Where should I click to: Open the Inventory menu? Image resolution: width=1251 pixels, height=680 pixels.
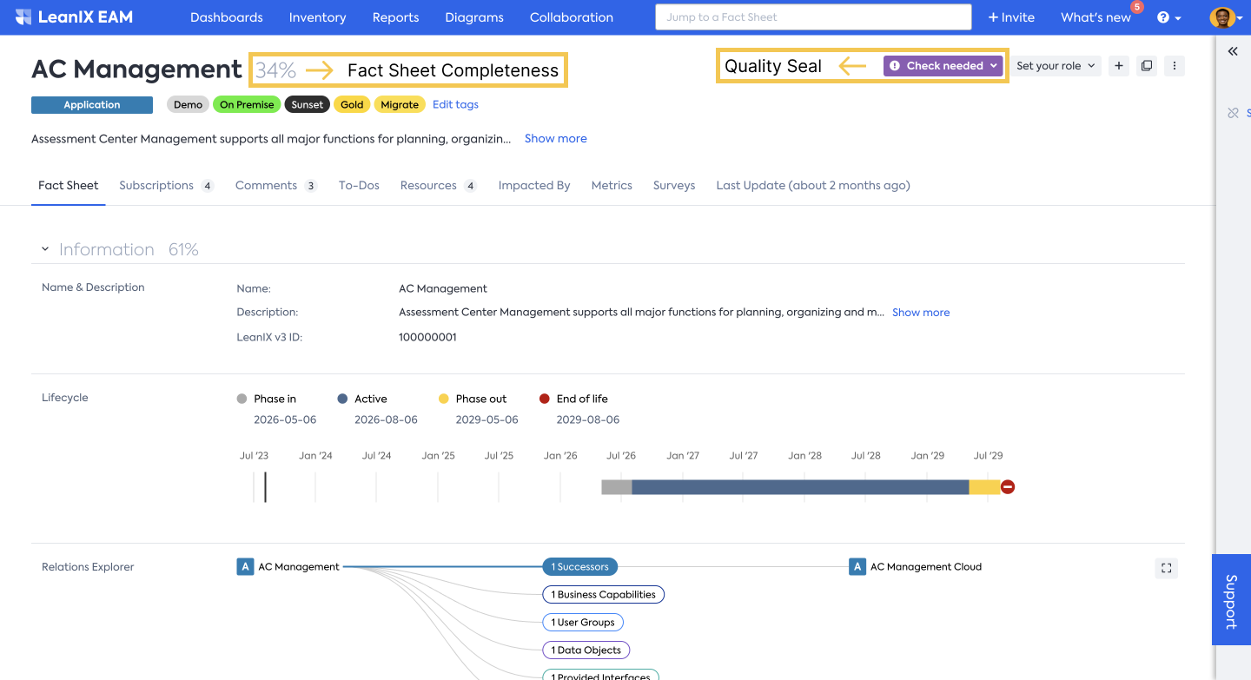coord(317,17)
